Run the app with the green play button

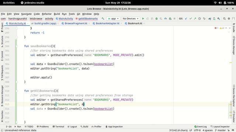coord(143,19)
